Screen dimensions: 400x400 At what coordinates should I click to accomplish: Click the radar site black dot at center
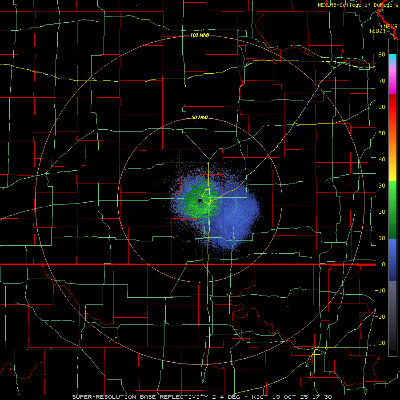tap(200, 200)
